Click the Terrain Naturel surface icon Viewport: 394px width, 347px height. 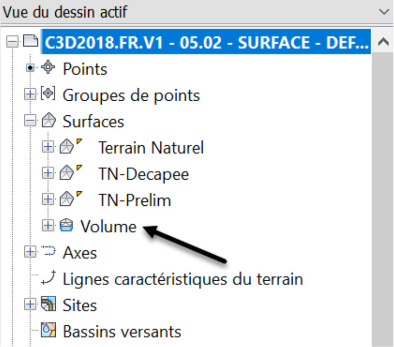(67, 146)
